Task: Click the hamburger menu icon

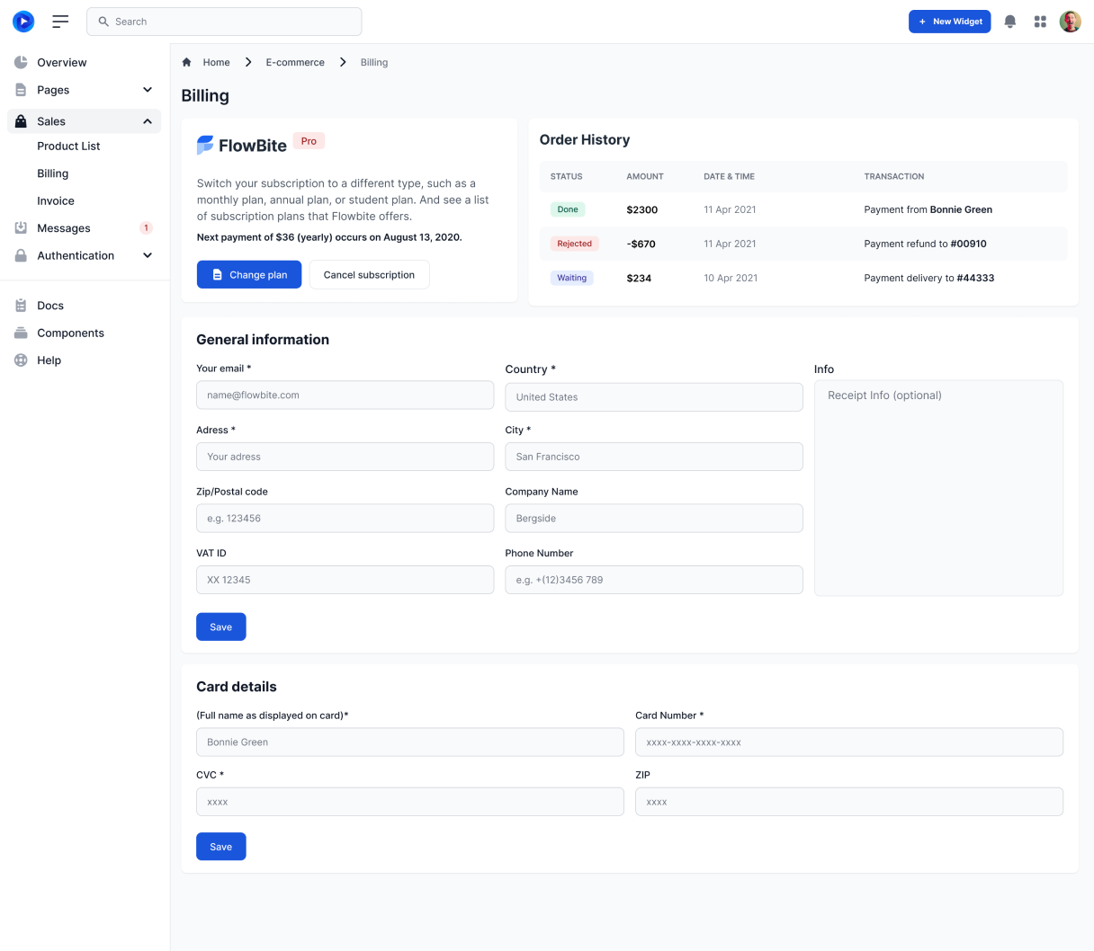Action: click(60, 22)
